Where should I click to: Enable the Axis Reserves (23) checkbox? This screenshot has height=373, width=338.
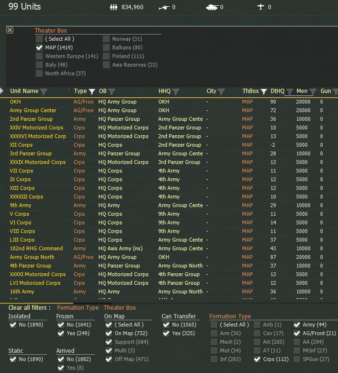pyautogui.click(x=106, y=65)
